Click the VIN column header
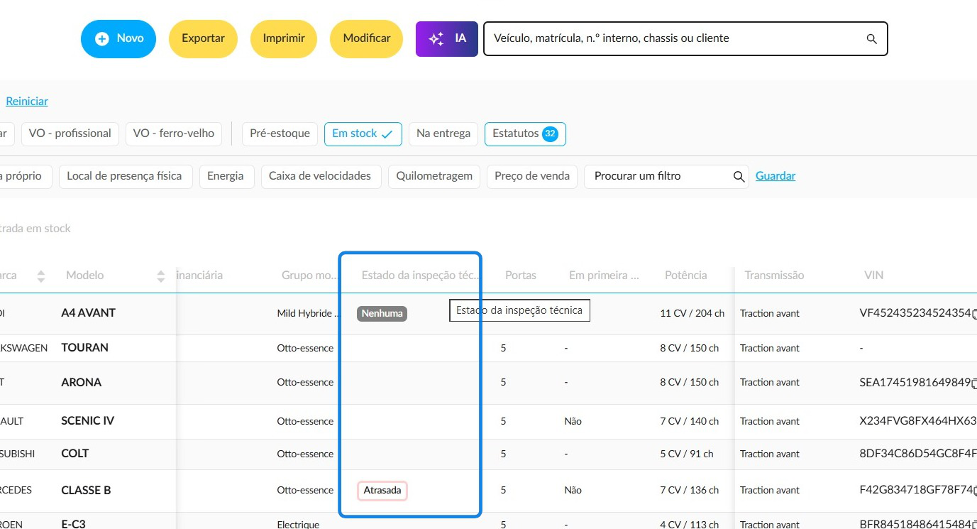The width and height of the screenshot is (977, 529). click(874, 276)
